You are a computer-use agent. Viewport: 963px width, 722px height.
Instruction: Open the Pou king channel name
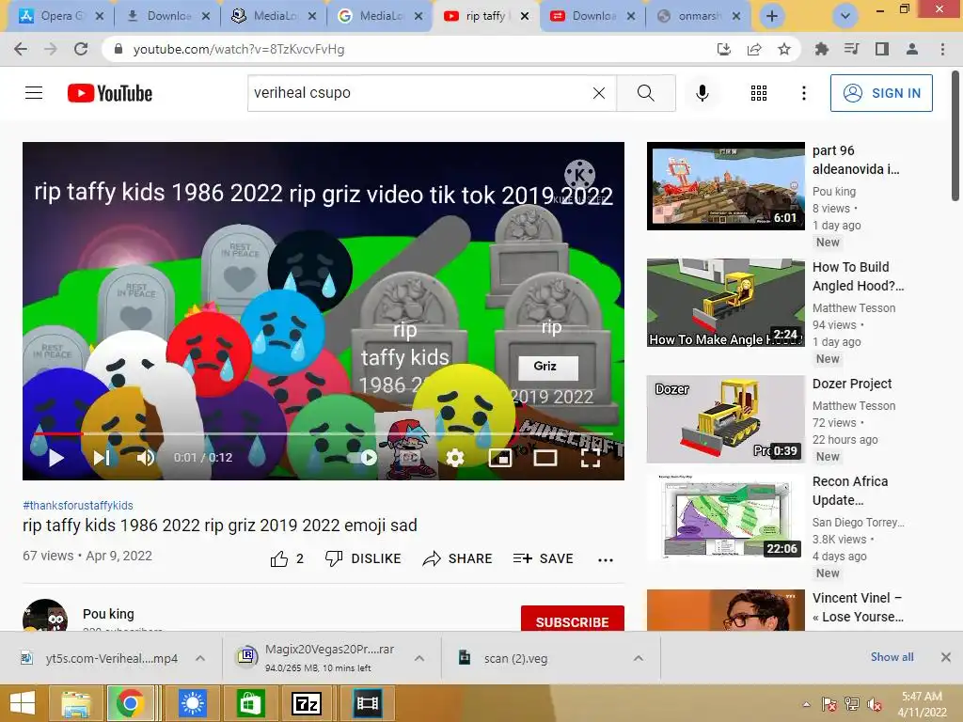coord(108,614)
